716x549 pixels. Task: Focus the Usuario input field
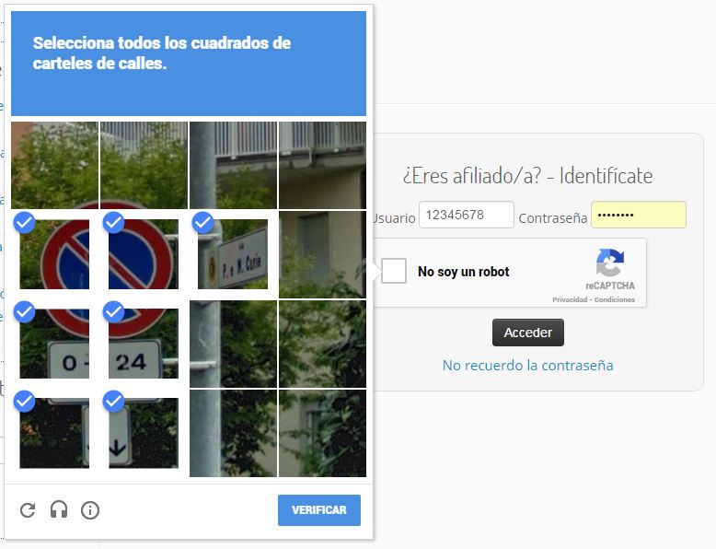point(467,215)
